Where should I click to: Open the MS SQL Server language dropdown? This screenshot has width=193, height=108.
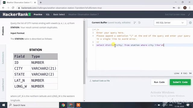coord(170,23)
